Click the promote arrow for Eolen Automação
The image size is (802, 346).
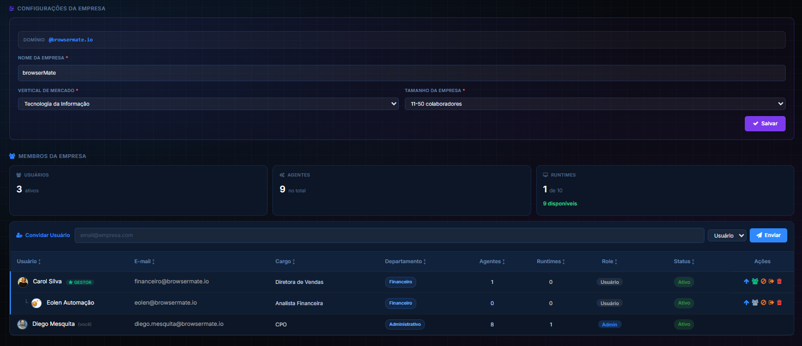click(746, 302)
